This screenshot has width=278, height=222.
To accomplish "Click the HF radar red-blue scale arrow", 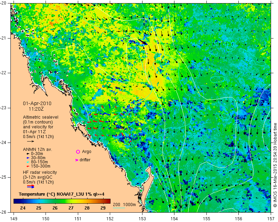I will point(31,186).
